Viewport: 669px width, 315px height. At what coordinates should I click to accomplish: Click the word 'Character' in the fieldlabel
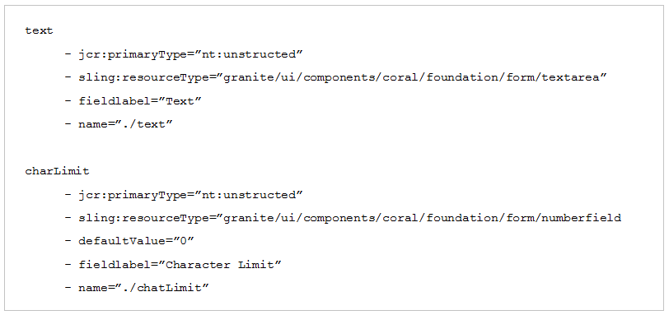click(x=198, y=265)
